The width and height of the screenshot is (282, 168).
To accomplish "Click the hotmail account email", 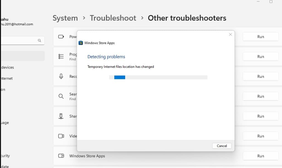I will (x=17, y=24).
